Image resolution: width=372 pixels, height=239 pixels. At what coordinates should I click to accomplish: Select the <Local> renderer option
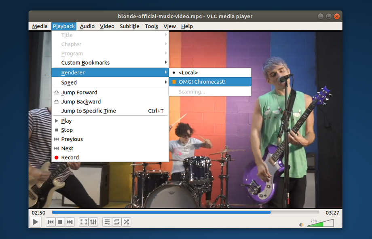coord(188,72)
